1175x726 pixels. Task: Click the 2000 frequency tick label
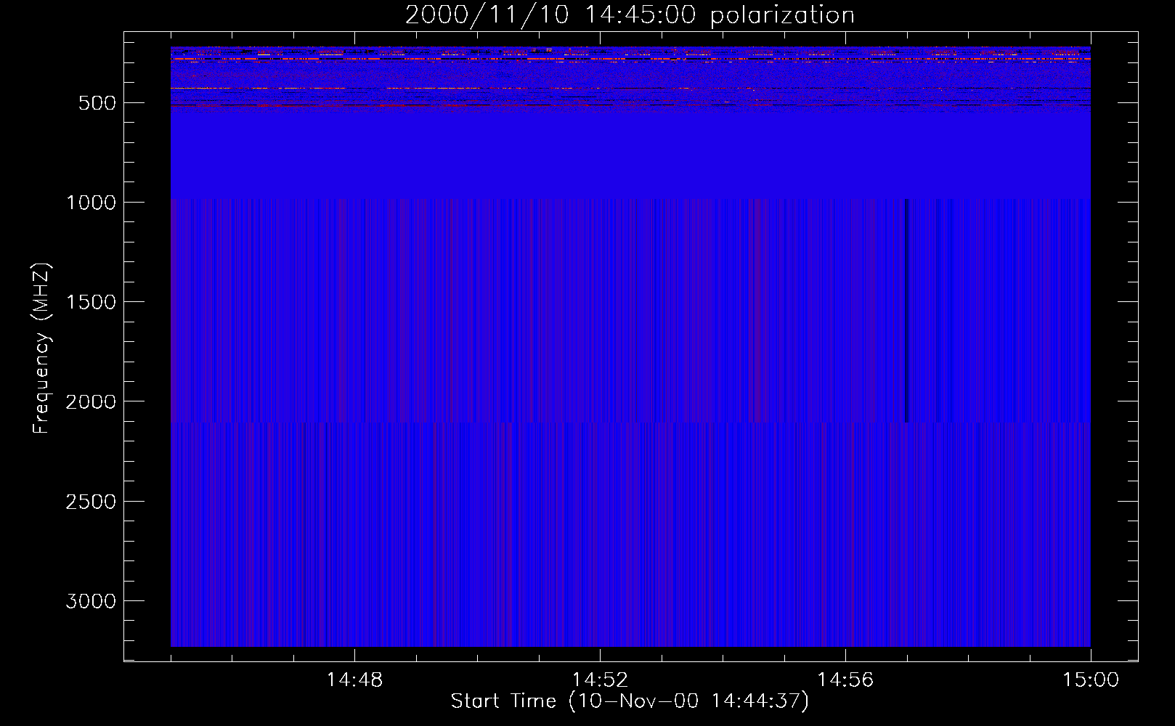[x=89, y=401]
